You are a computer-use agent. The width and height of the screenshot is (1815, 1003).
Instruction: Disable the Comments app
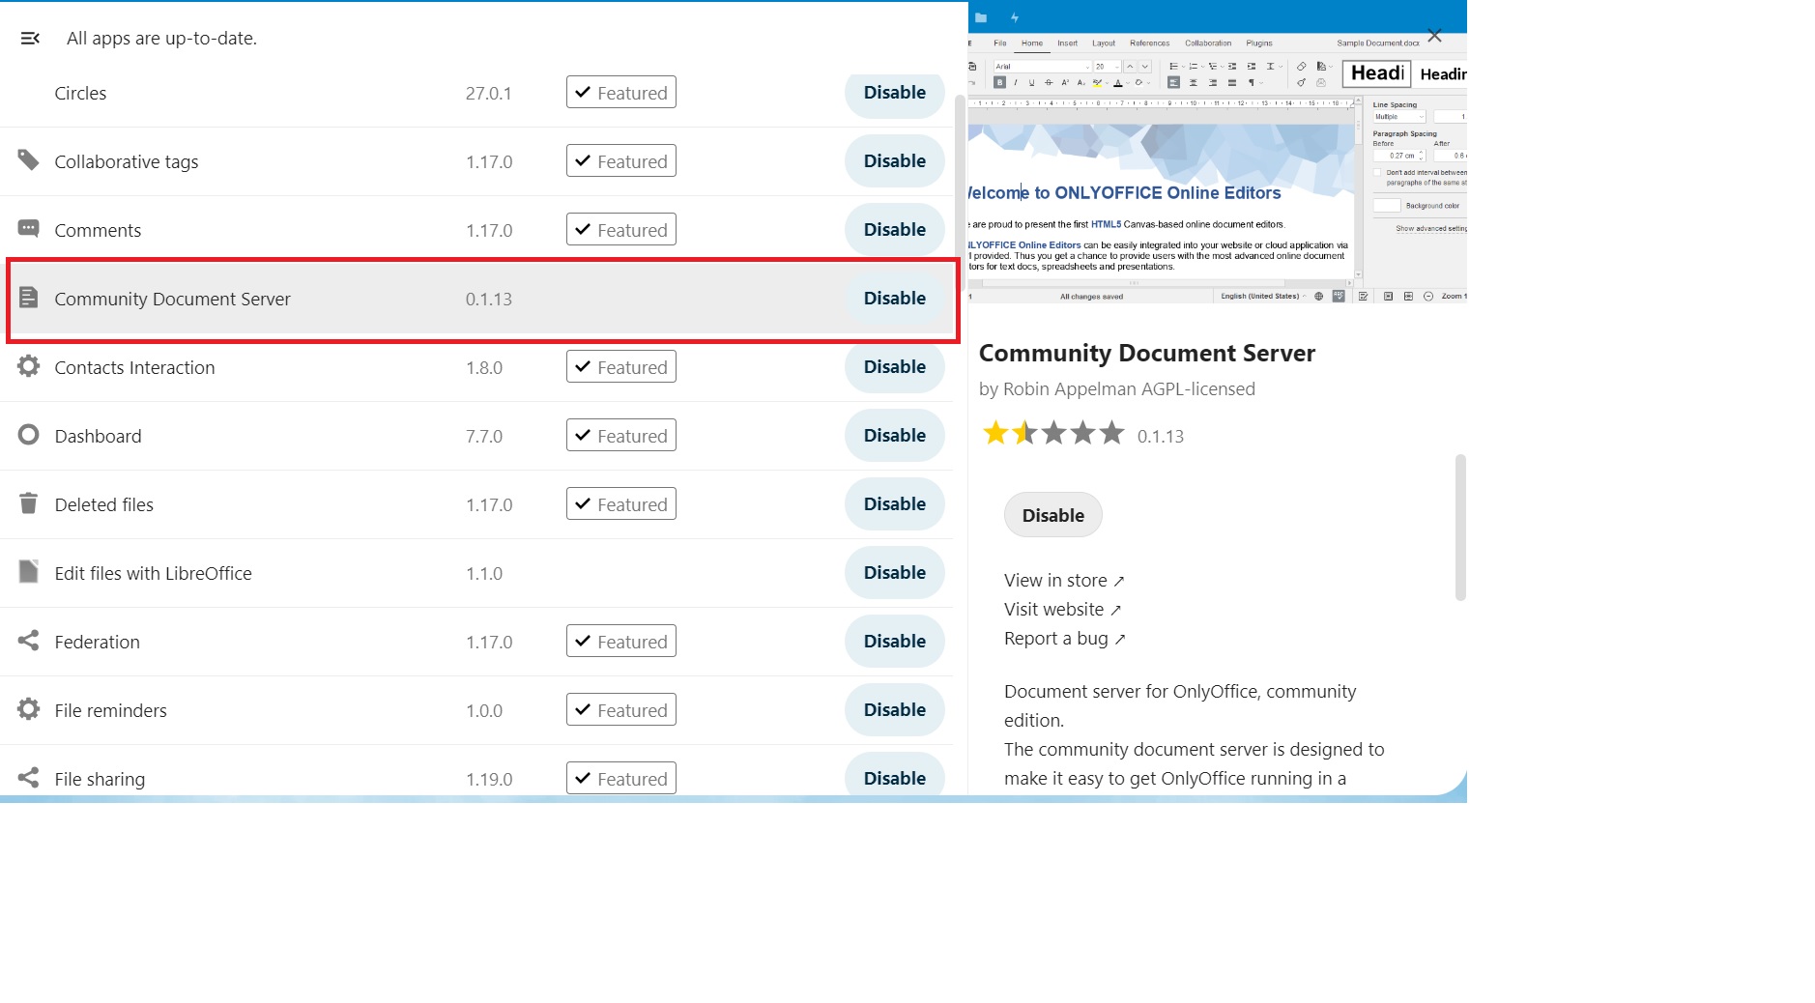pyautogui.click(x=895, y=230)
